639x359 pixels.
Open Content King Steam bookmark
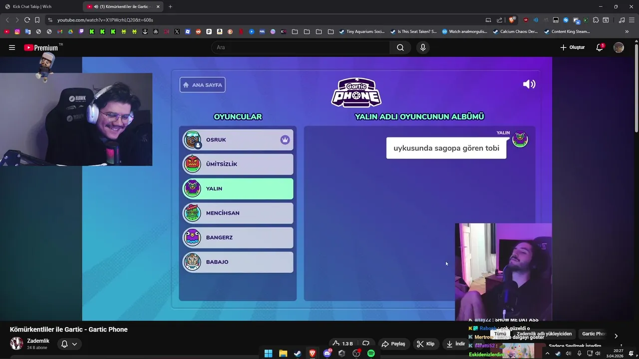click(x=567, y=31)
